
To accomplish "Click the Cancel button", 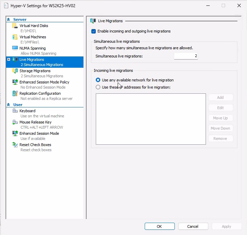I will [193, 226].
